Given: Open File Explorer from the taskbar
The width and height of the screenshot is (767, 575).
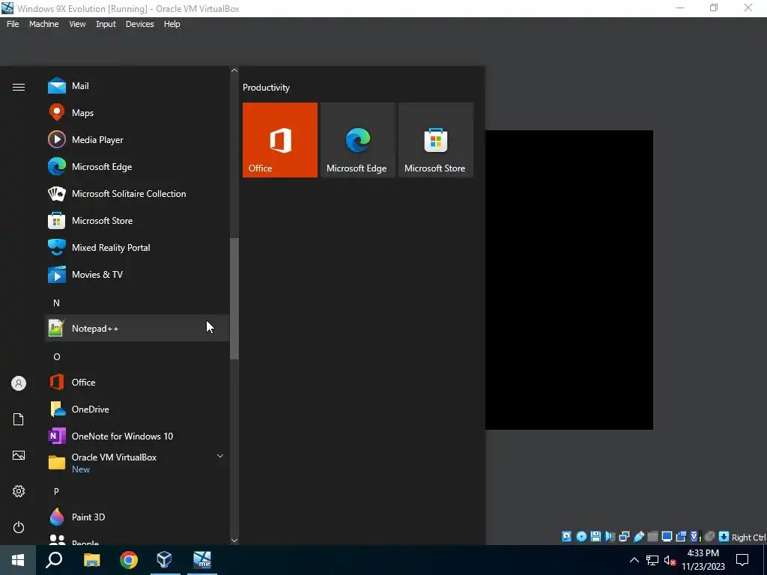Looking at the screenshot, I should pyautogui.click(x=91, y=560).
